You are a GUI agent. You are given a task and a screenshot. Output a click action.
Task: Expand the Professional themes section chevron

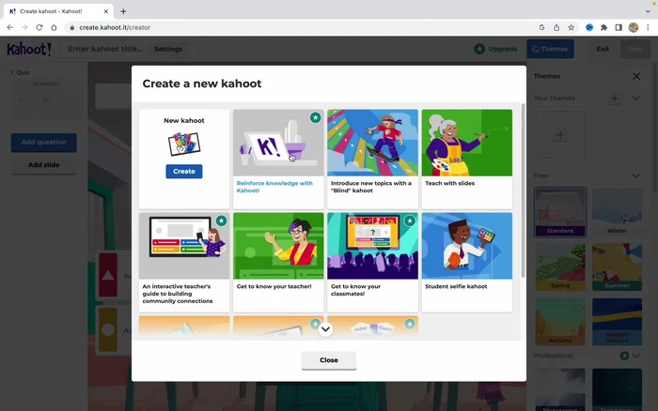click(x=636, y=357)
